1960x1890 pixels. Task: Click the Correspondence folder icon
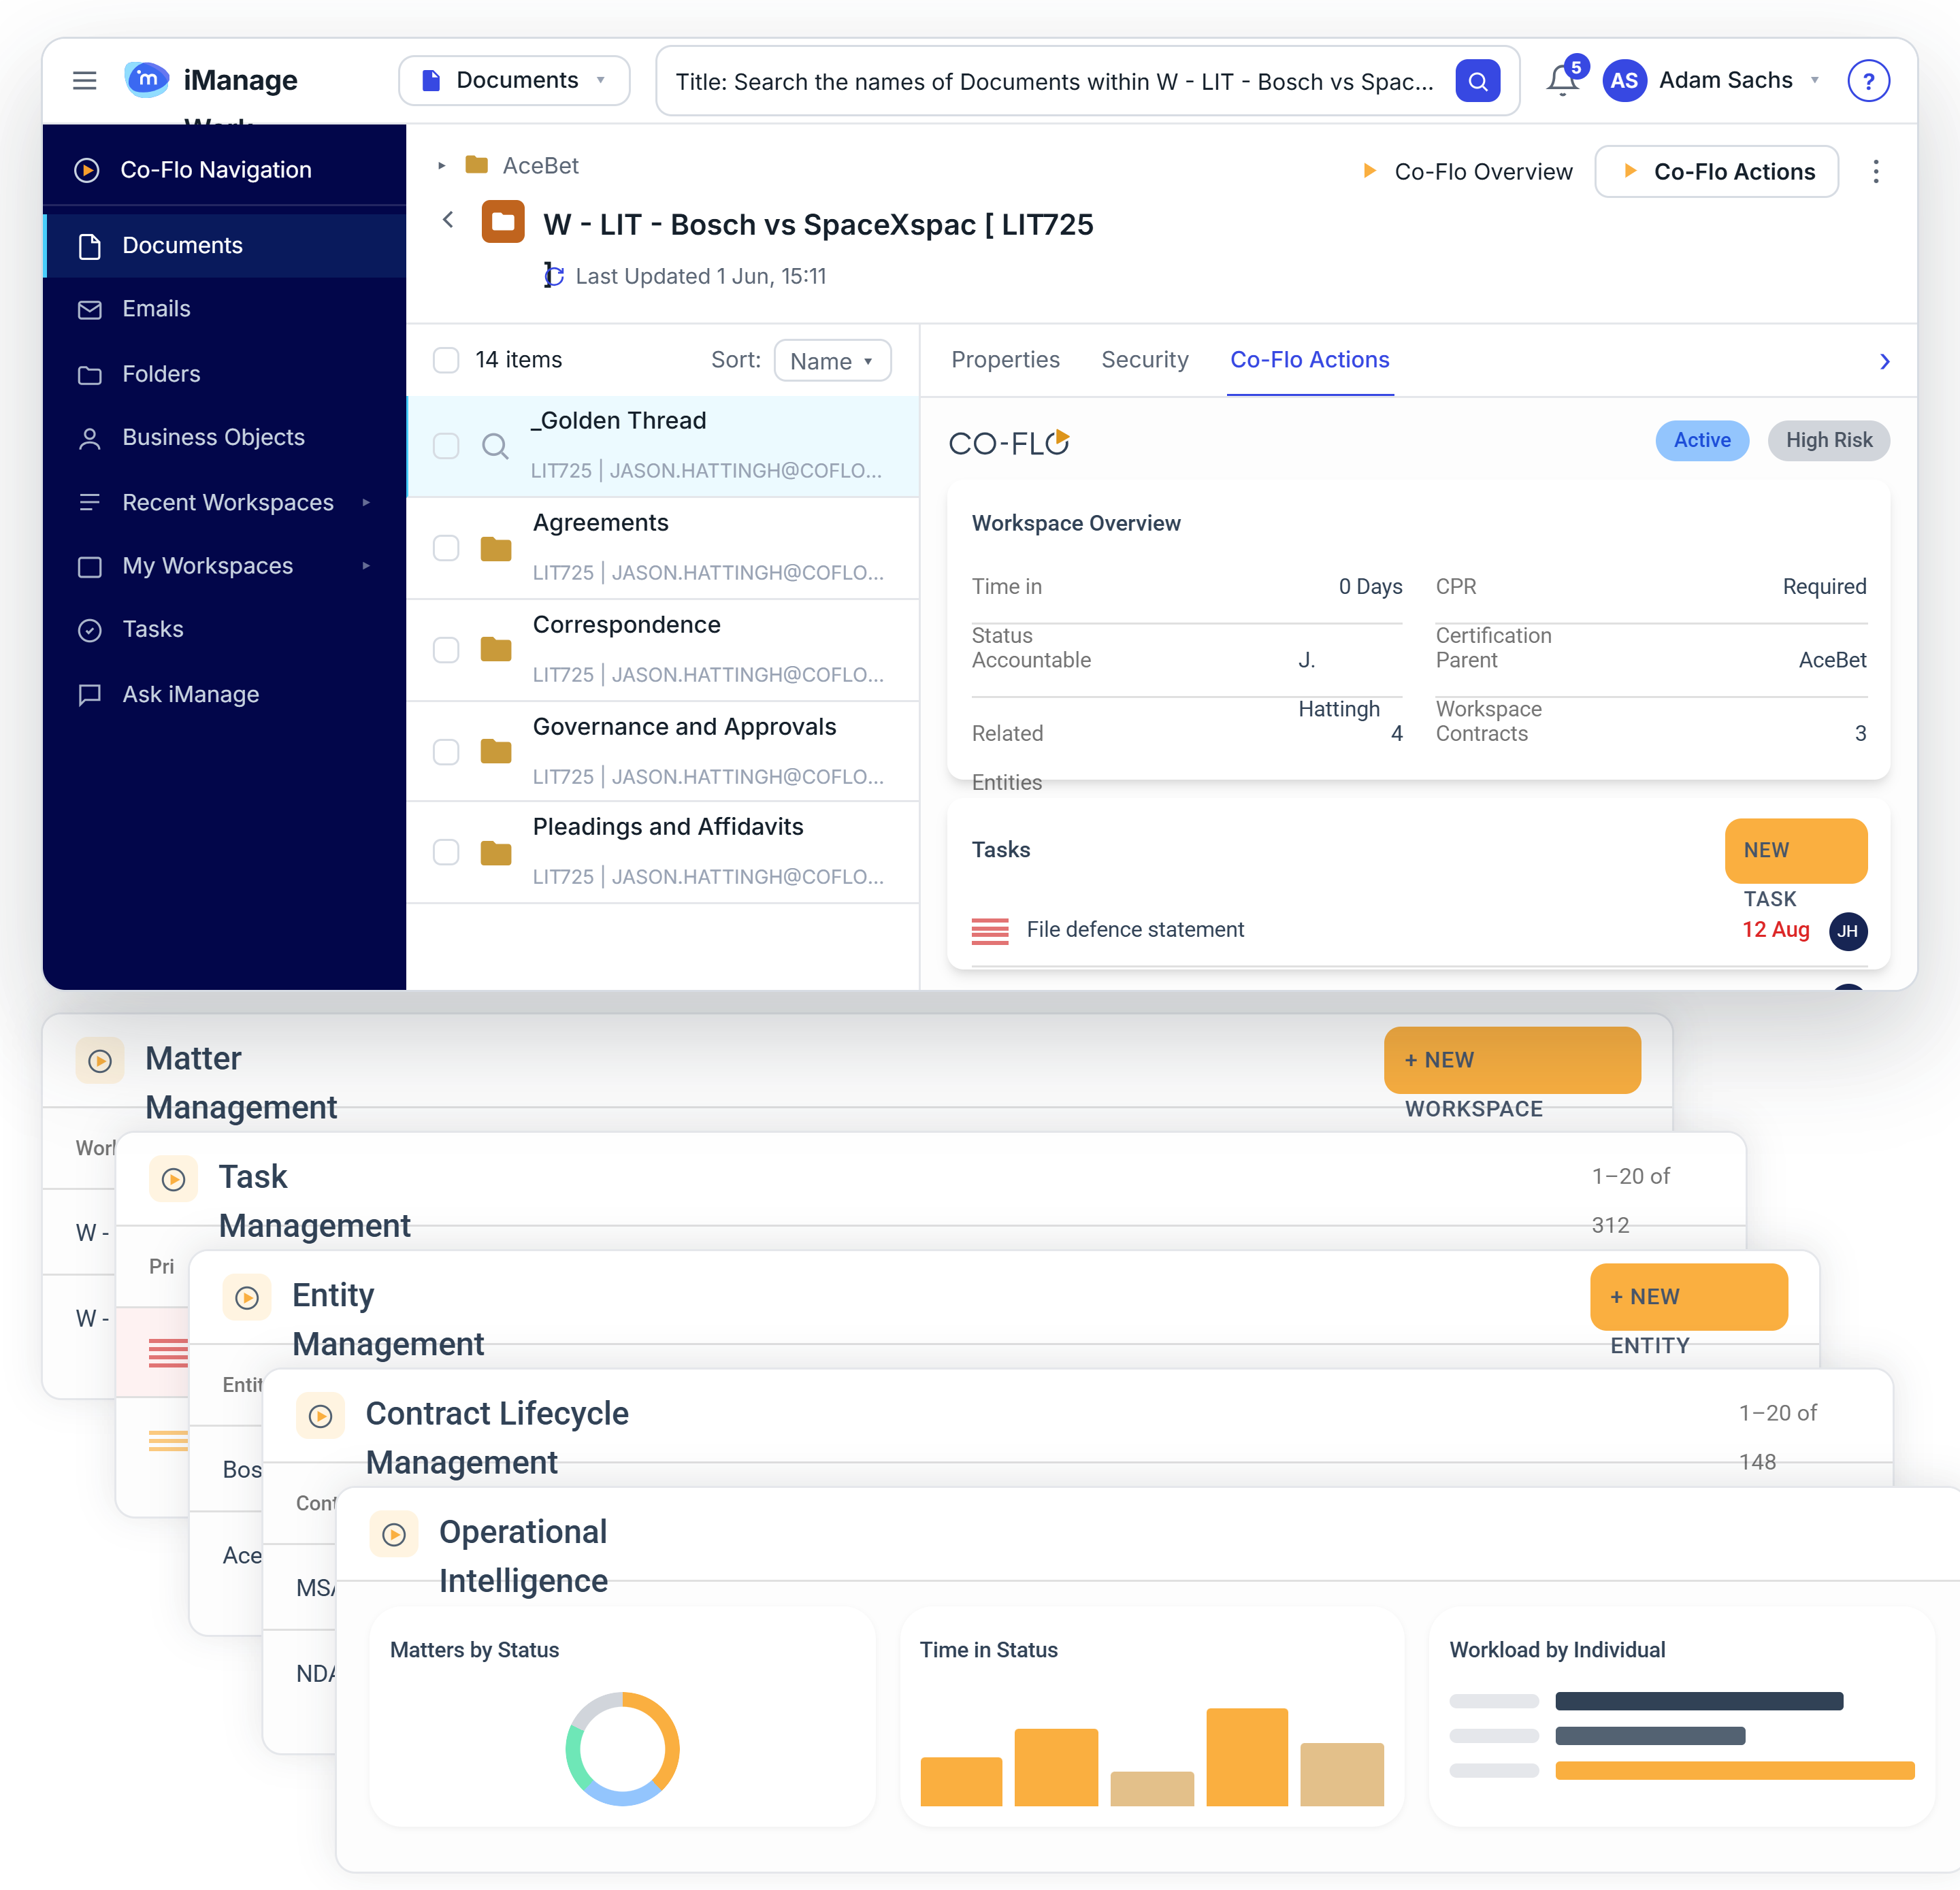click(496, 648)
